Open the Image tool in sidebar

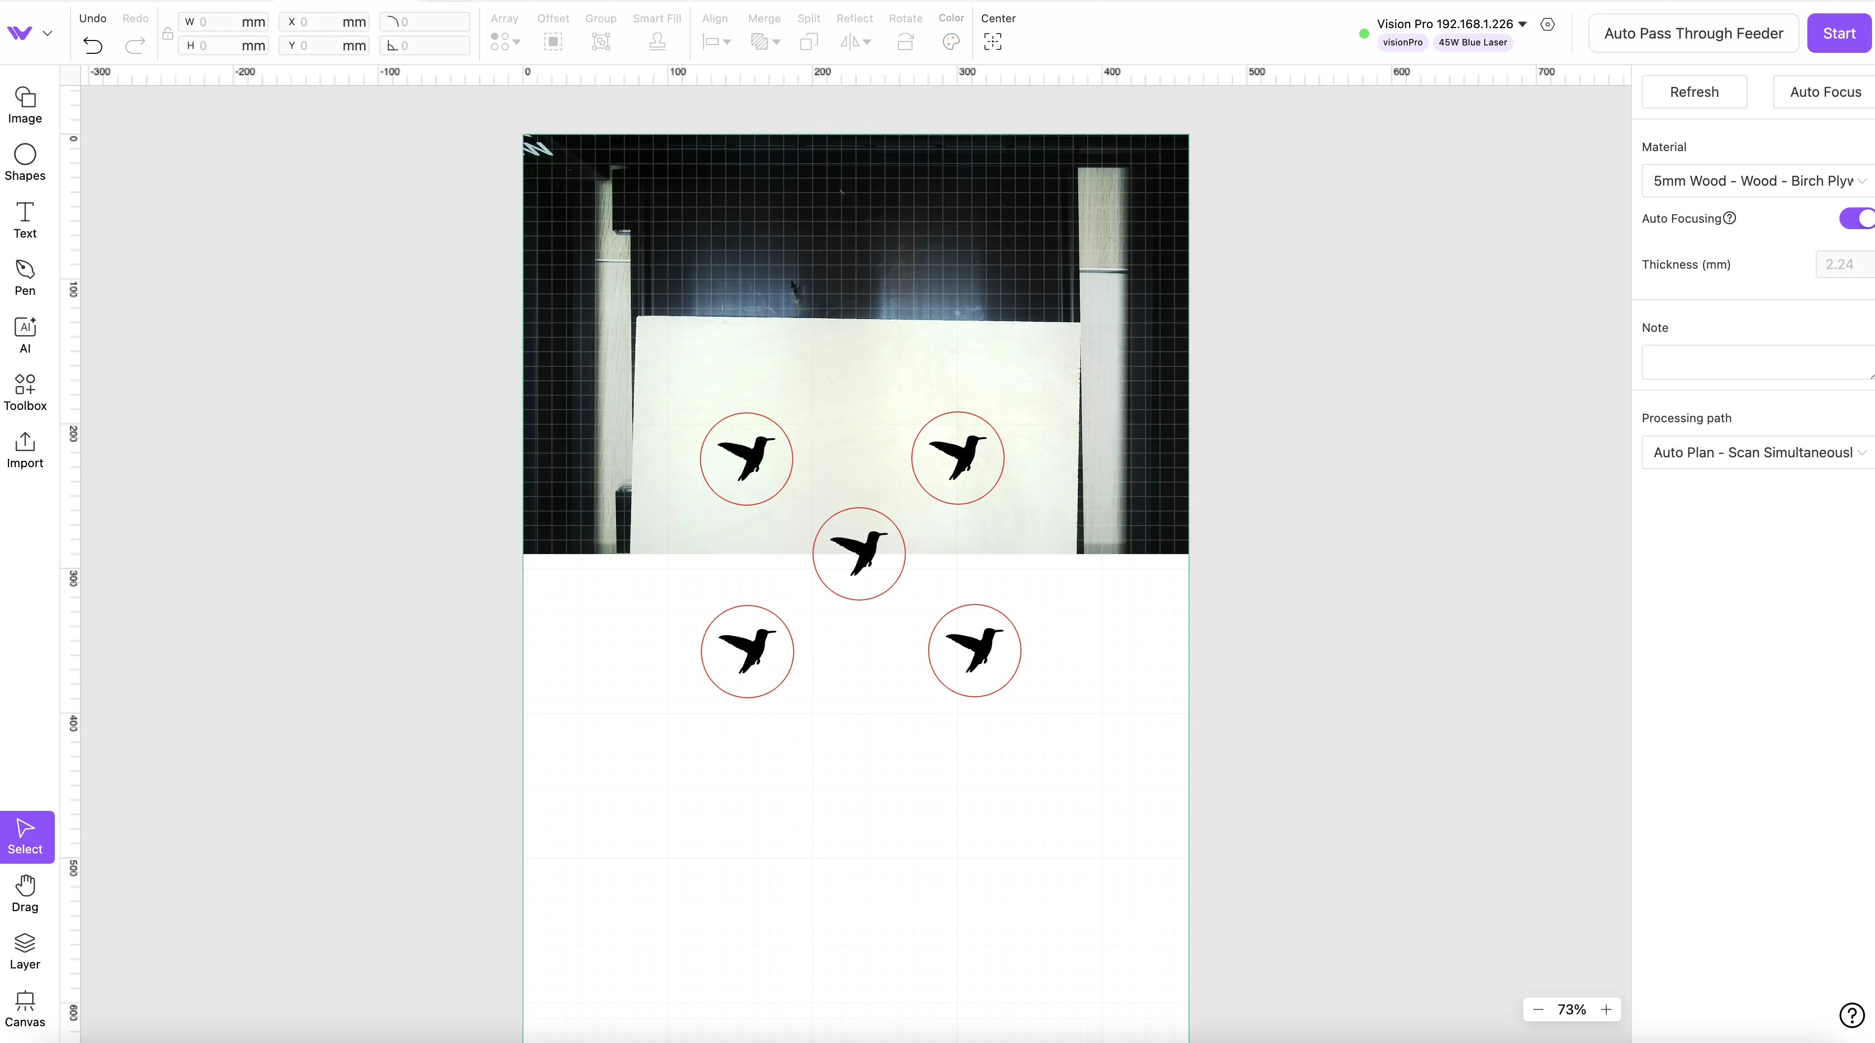25,105
